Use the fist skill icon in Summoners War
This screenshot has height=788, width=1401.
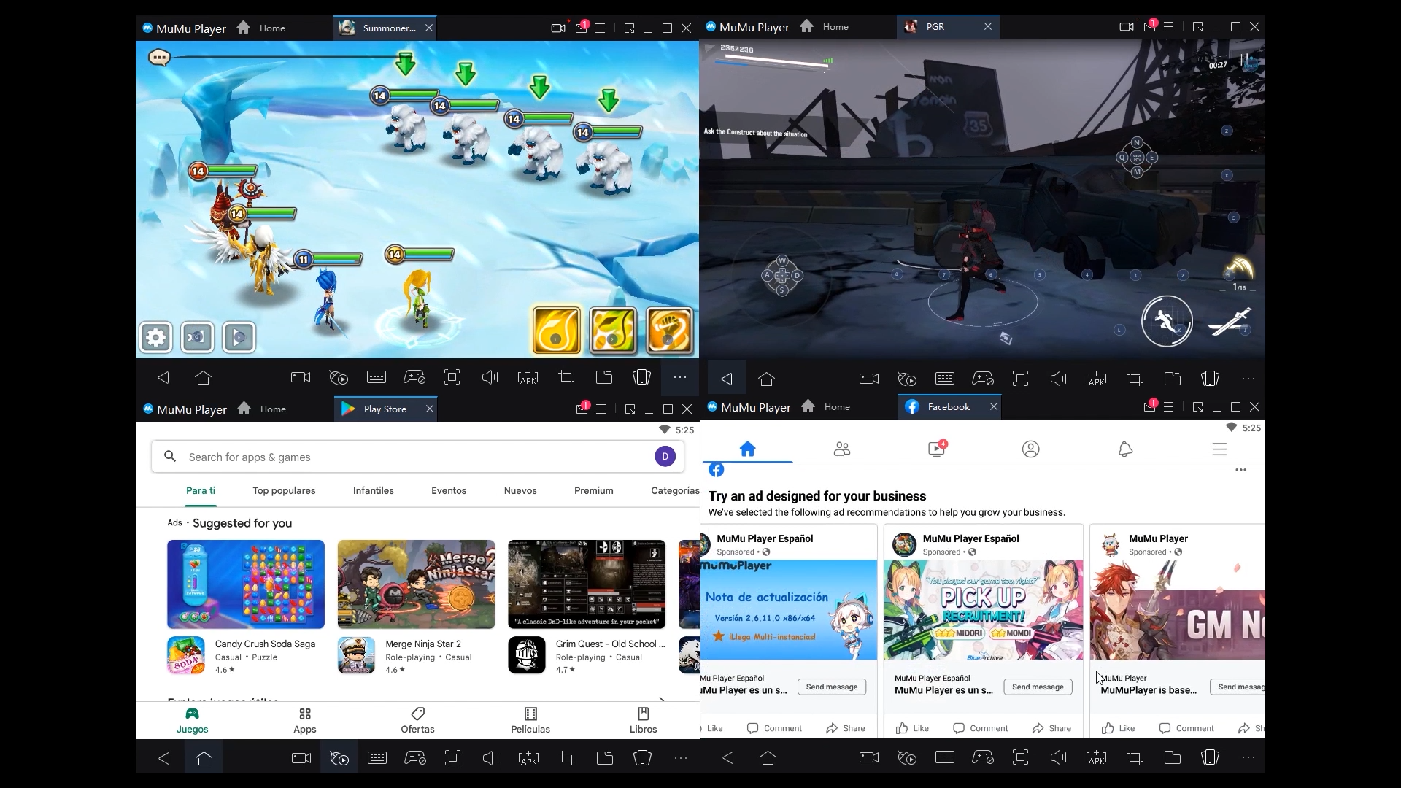pos(669,330)
